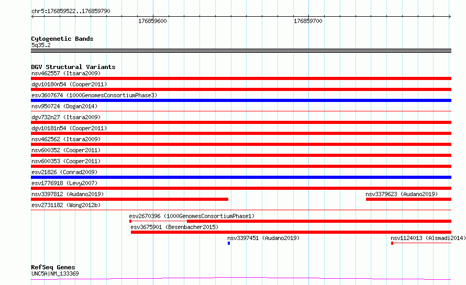Image resolution: width=466 pixels, height=285 pixels.
Task: Select the dgv10180n54 (Cooper2011) label
Action: click(69, 84)
